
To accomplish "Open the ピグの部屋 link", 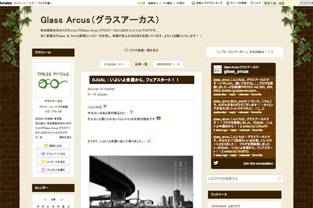I will point(62,107).
